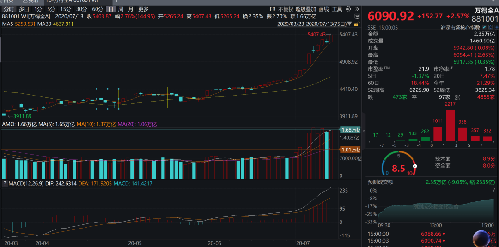Screen dimensions: 499x247
Task: Select the 60分 timeframe
Action: (97, 9)
